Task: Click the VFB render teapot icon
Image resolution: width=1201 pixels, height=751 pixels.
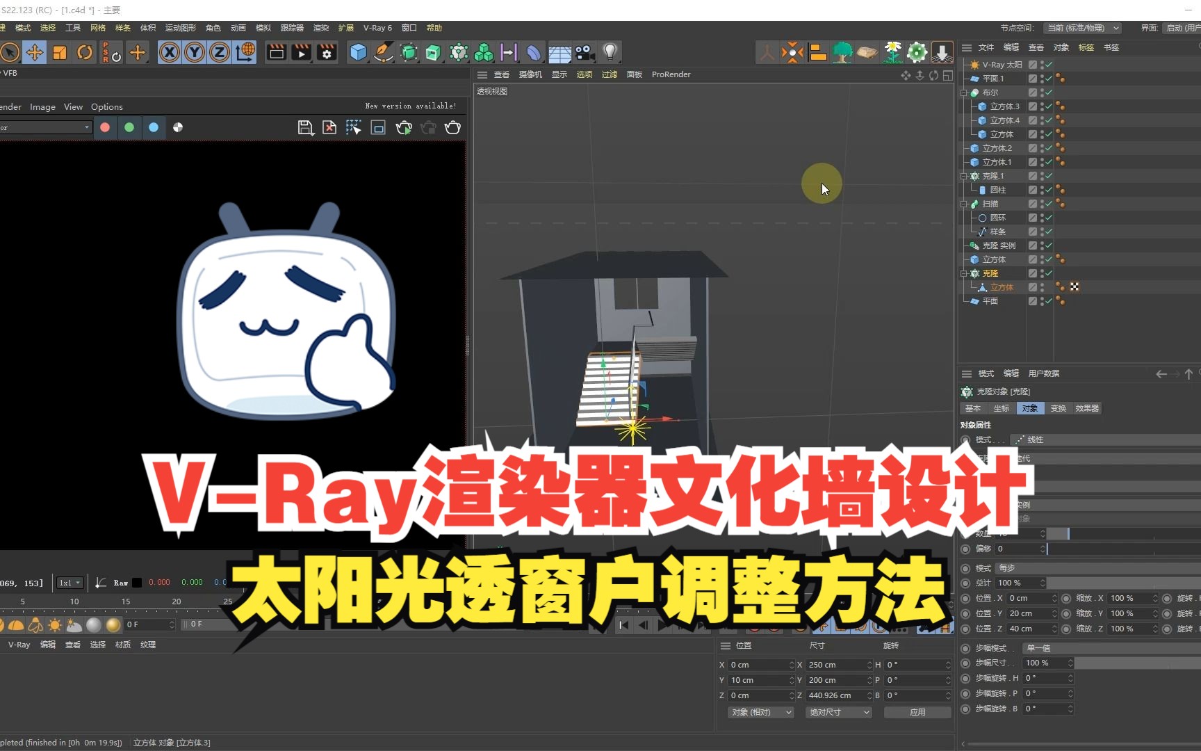Action: [x=452, y=127]
